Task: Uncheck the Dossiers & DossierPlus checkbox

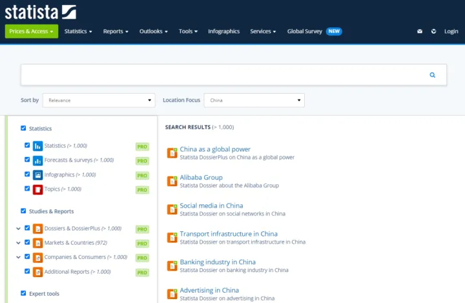Action: click(27, 227)
